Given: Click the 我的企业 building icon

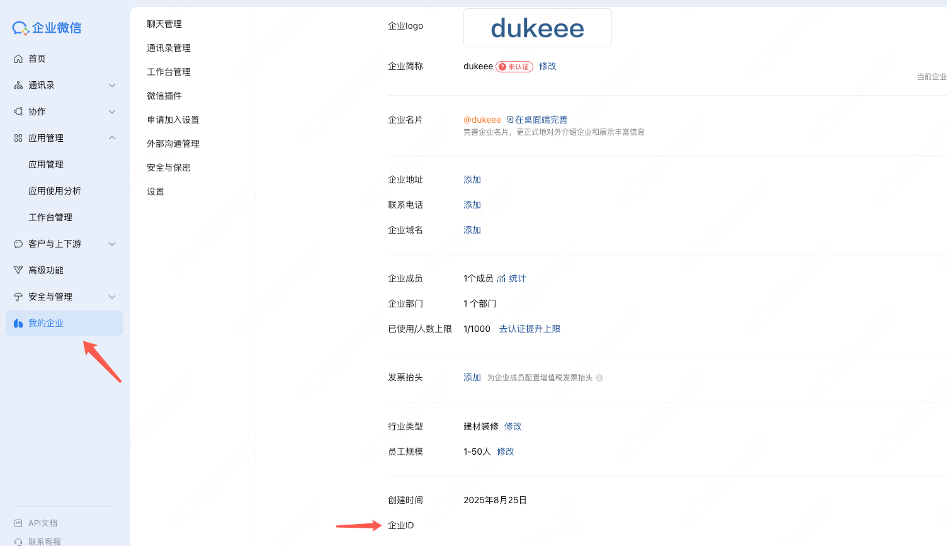Looking at the screenshot, I should pyautogui.click(x=18, y=323).
